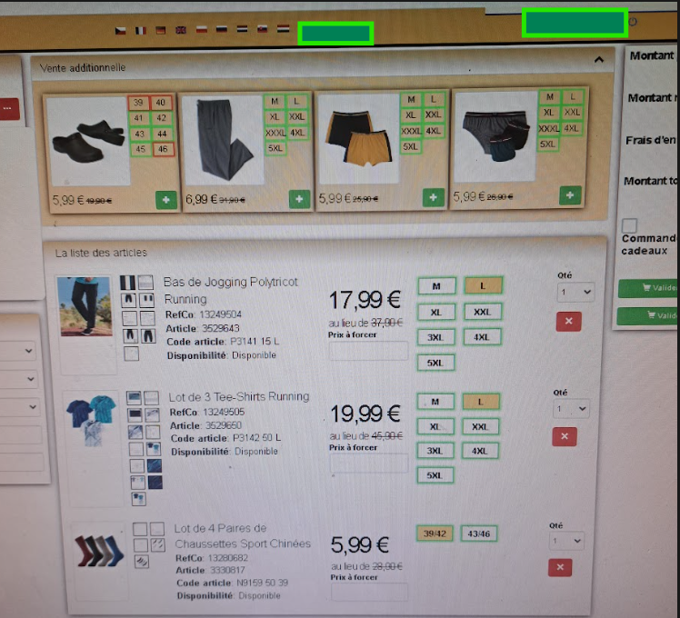
Task: Choose size M for the grey briefs card
Action: [549, 96]
